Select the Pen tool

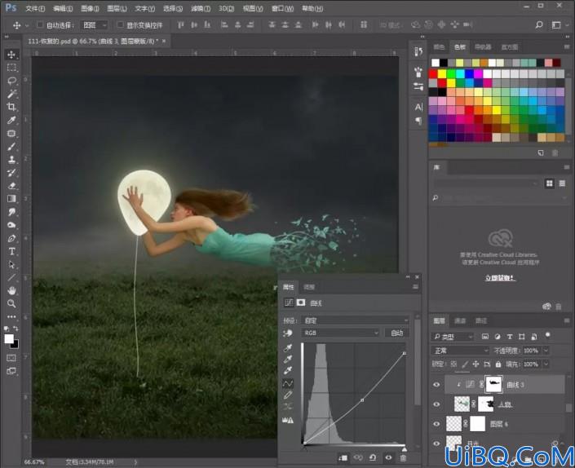tap(11, 238)
